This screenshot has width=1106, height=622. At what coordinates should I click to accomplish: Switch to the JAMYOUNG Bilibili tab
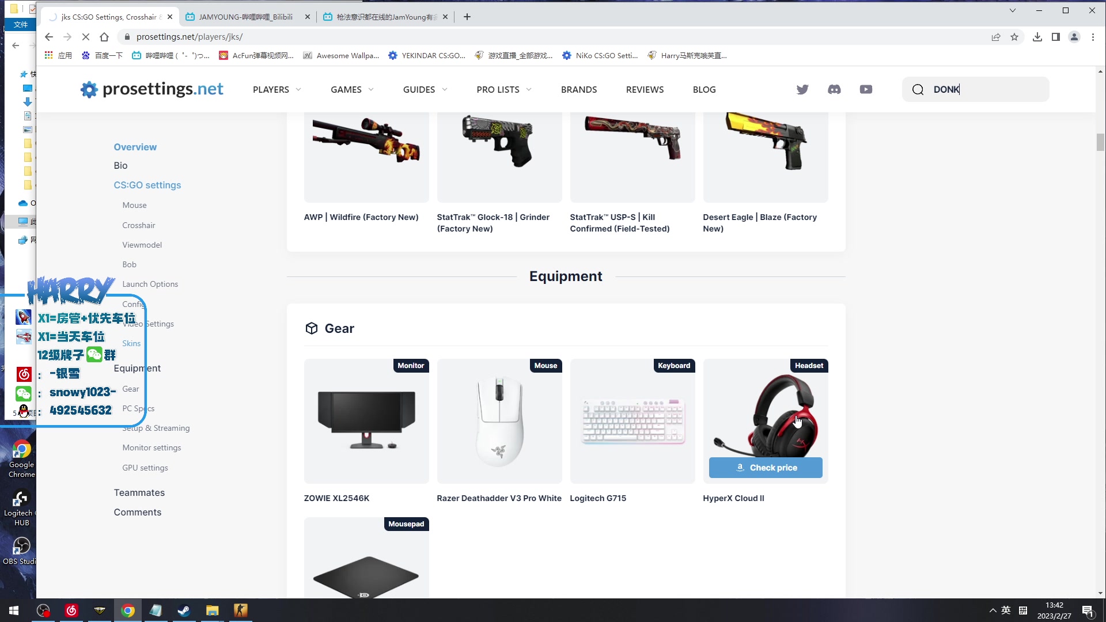point(246,17)
